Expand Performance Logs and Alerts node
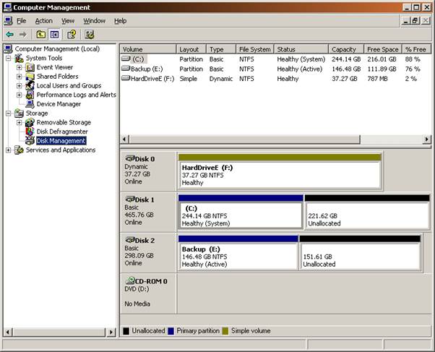This screenshot has width=435, height=352. (x=19, y=95)
